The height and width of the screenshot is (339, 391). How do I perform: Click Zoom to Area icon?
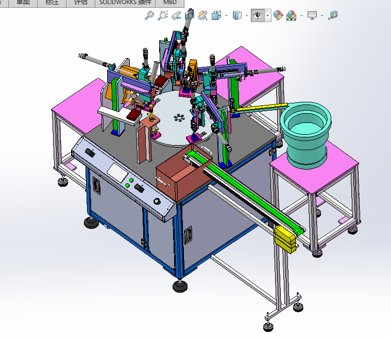pyautogui.click(x=163, y=15)
